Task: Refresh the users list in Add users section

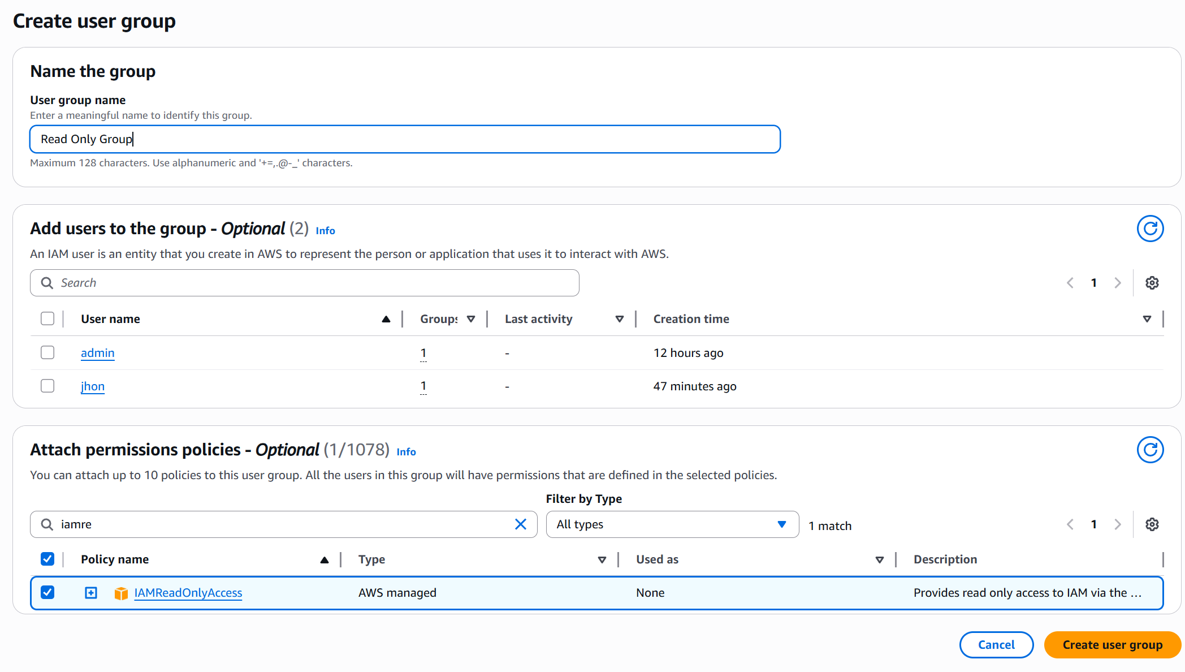Action: (1150, 229)
